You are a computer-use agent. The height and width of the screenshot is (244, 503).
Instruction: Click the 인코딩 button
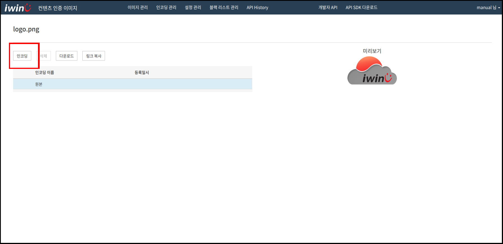(x=22, y=56)
